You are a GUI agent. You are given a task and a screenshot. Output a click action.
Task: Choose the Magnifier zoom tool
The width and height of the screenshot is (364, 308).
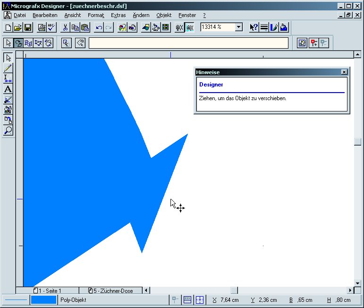coord(8,130)
